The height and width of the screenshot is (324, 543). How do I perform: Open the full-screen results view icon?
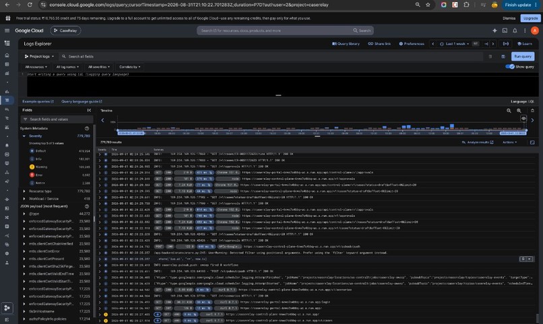pos(532,143)
